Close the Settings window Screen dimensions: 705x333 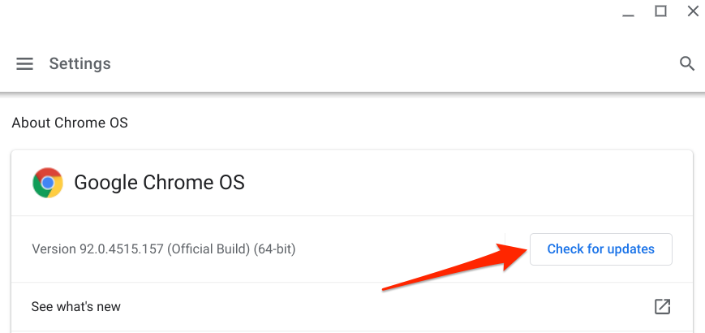(693, 11)
